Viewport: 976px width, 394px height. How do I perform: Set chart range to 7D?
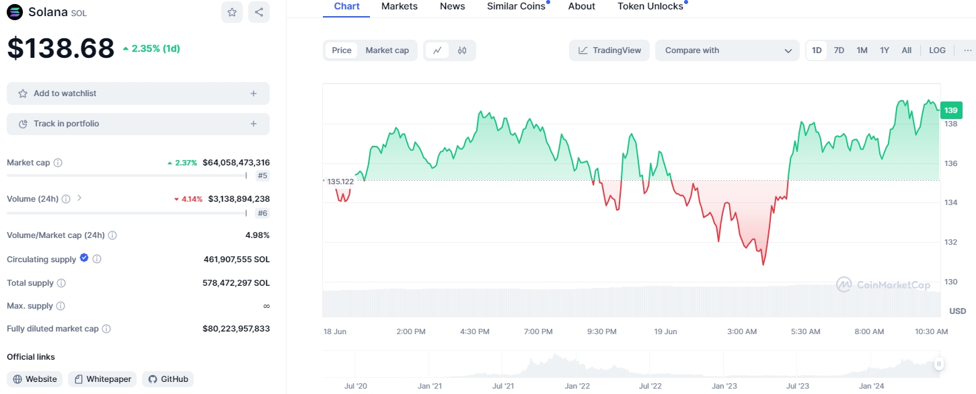839,50
